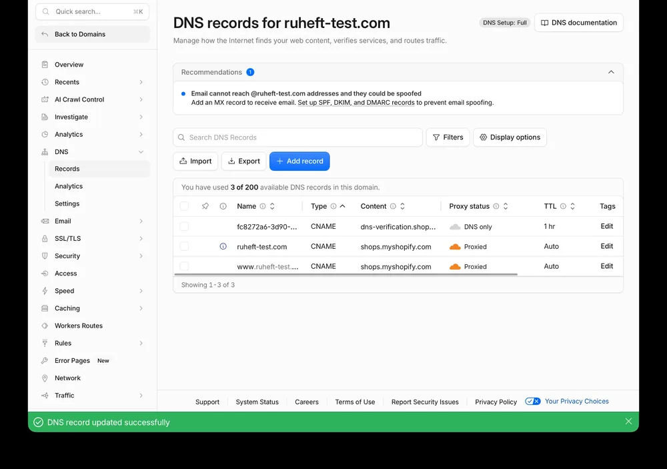667x469 pixels.
Task: Click the Rules sidebar icon
Action: 45,344
